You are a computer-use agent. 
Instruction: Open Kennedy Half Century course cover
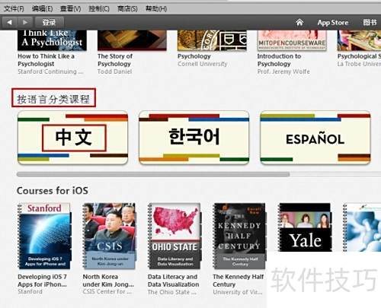(239, 236)
